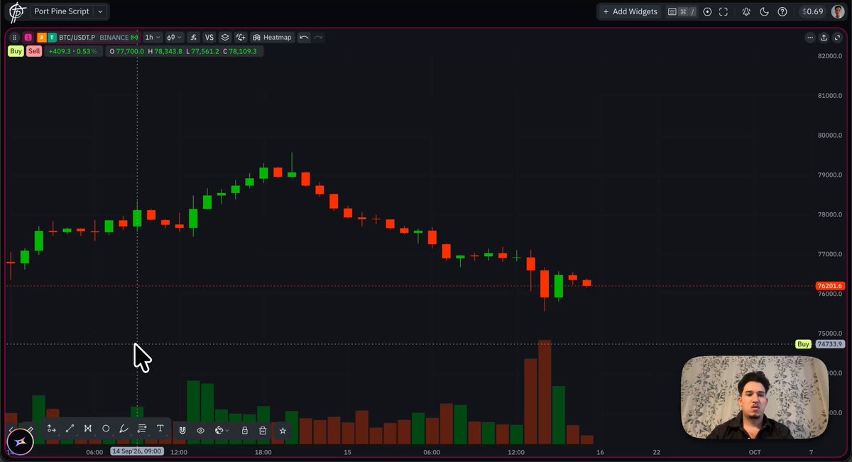This screenshot has height=462, width=852.
Task: Open the VS compare option
Action: [x=209, y=37]
